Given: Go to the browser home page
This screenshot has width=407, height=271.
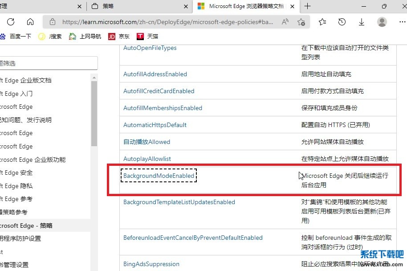Looking at the screenshot, I should pos(30,22).
